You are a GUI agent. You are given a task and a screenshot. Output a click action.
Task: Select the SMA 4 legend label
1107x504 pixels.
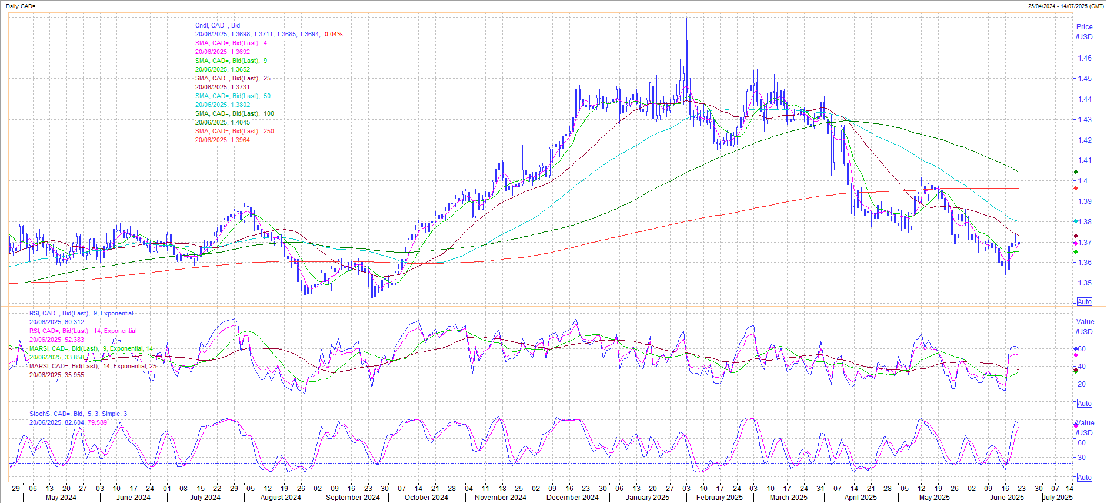pyautogui.click(x=231, y=43)
